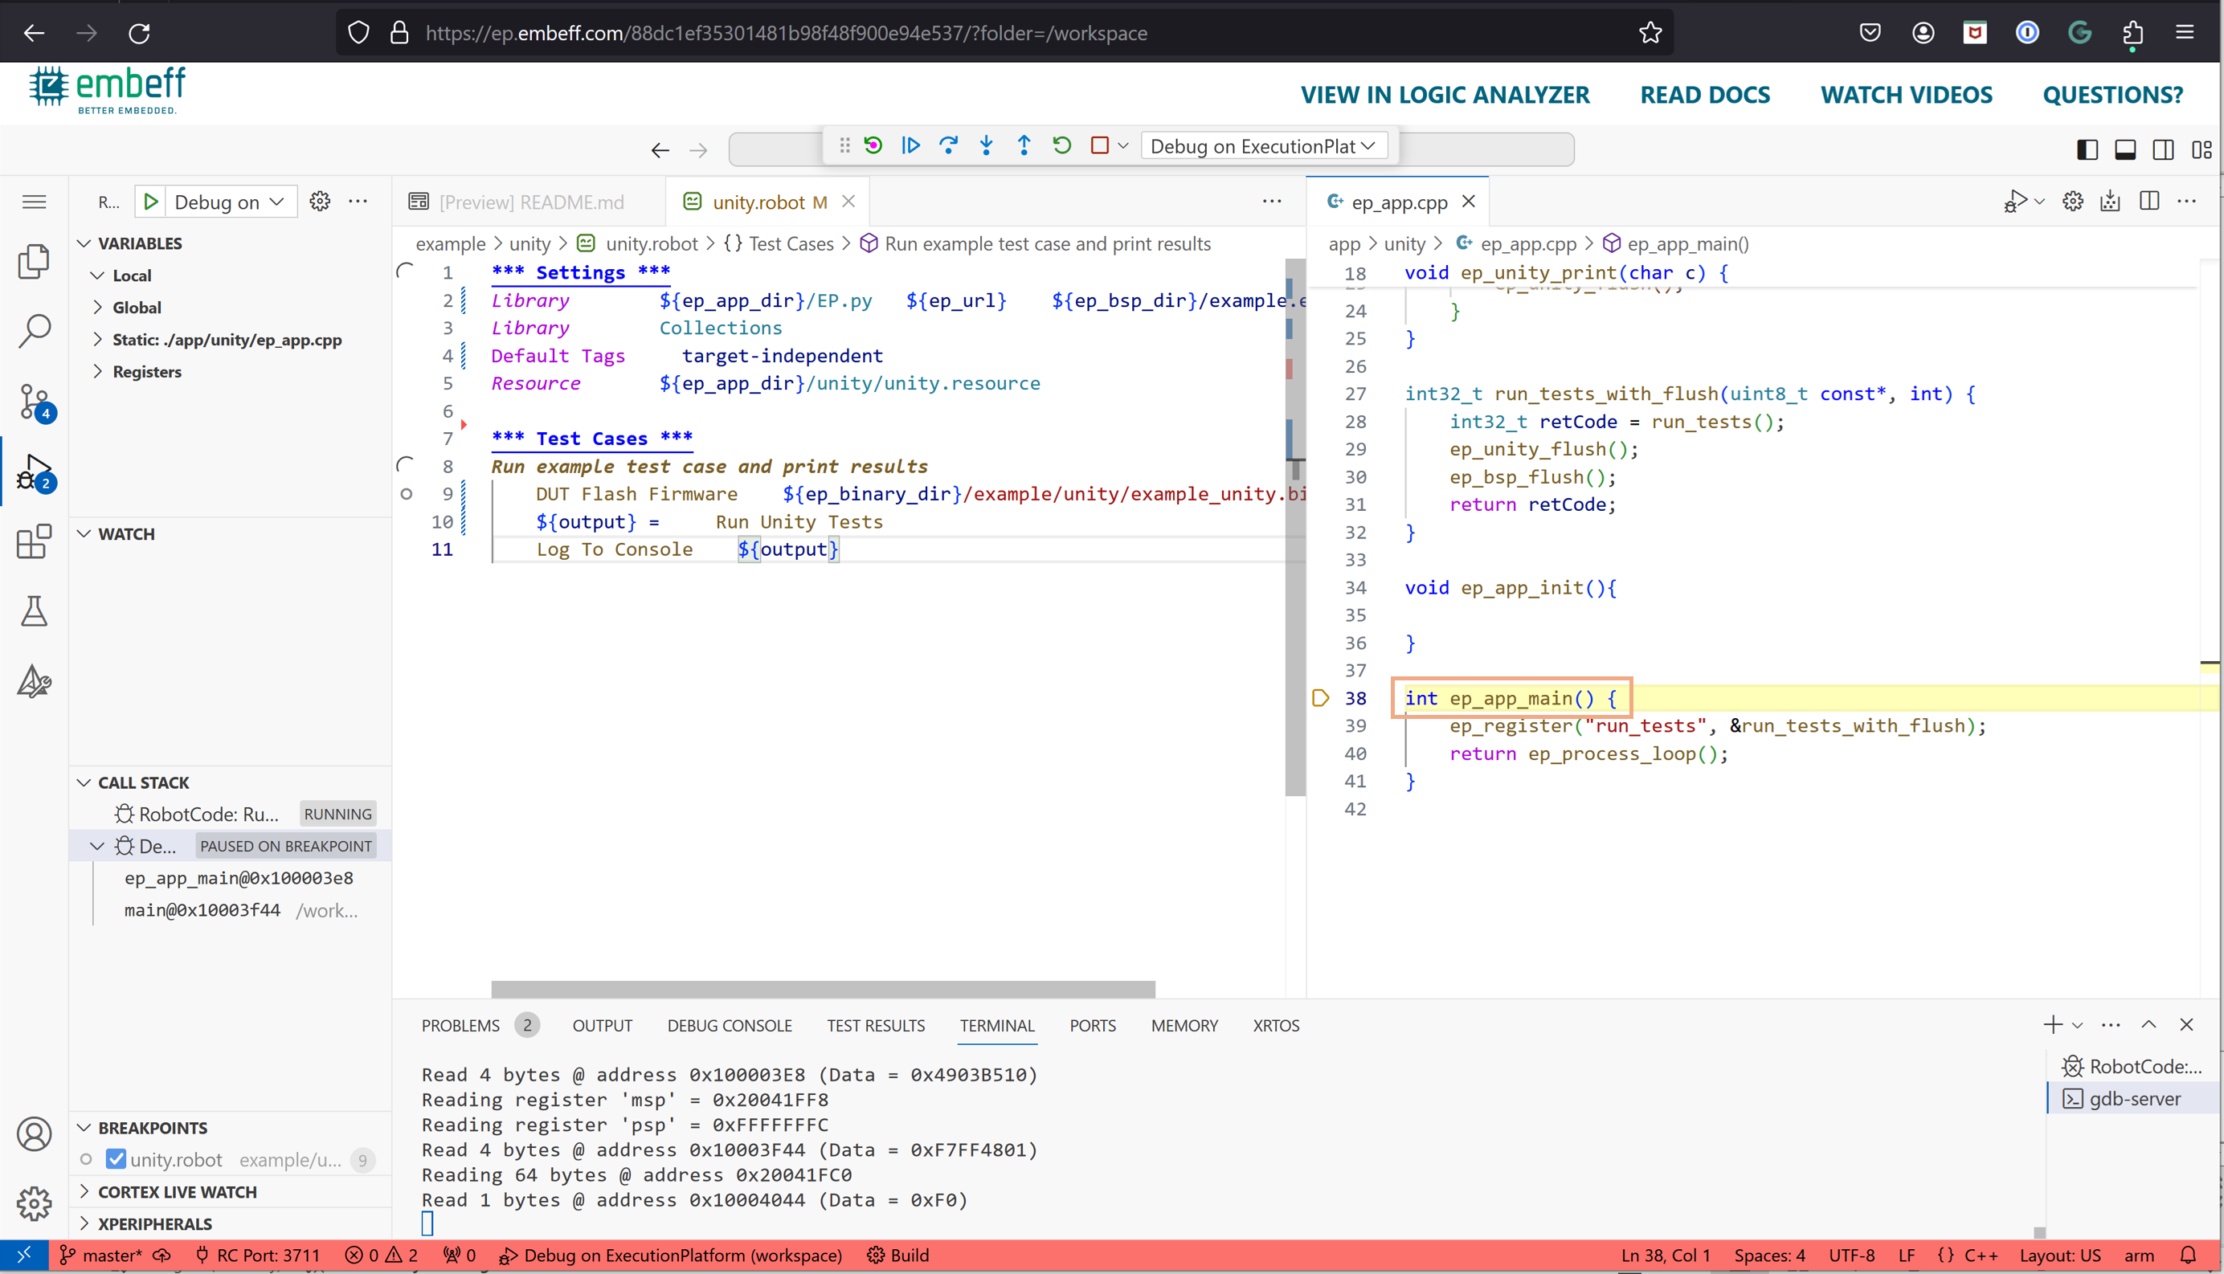Maximize the panel with chevron up icon

click(2148, 1025)
